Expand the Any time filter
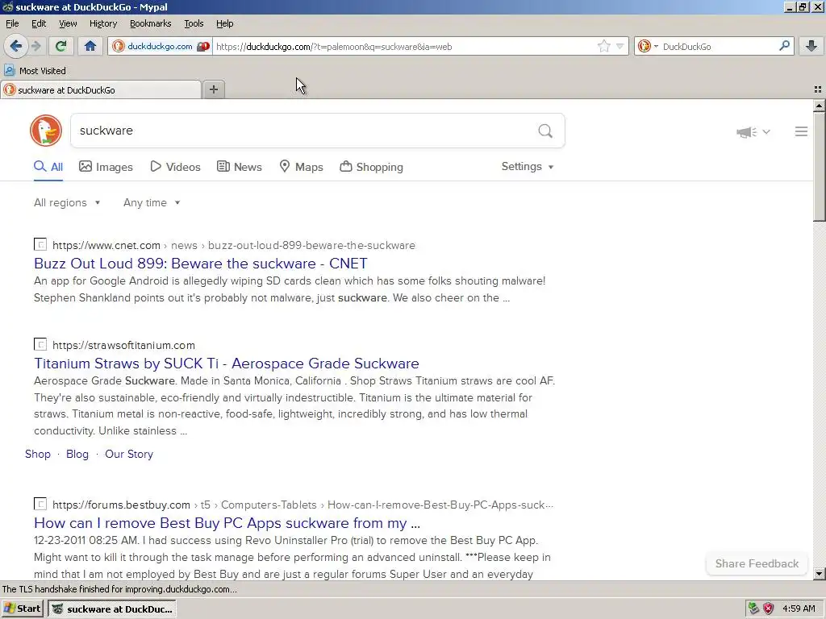The height and width of the screenshot is (619, 826). (152, 202)
